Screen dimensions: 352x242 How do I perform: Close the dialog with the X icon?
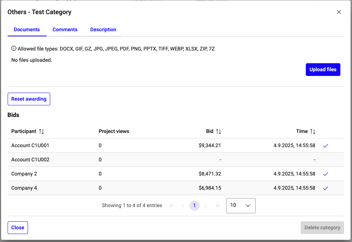point(339,12)
